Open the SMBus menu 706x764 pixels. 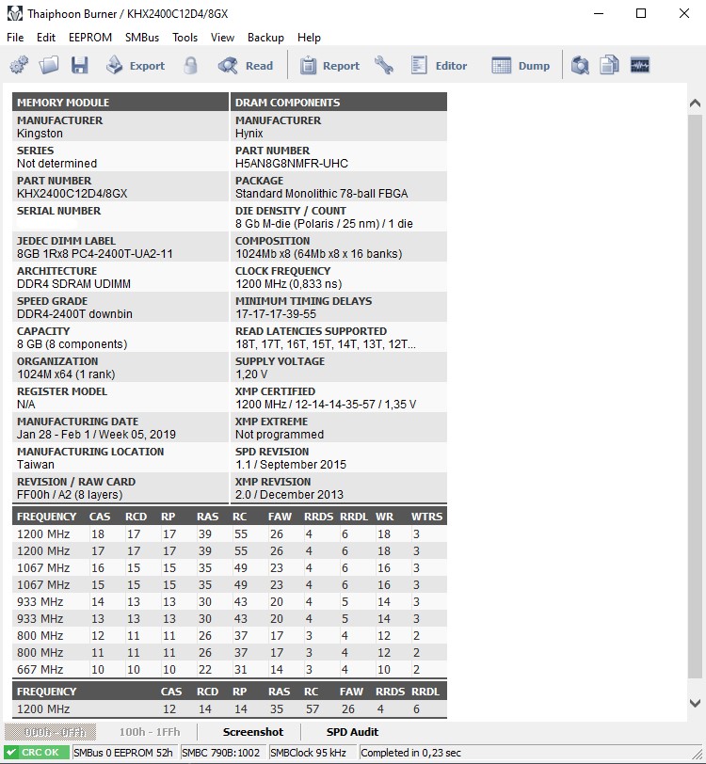(x=142, y=38)
